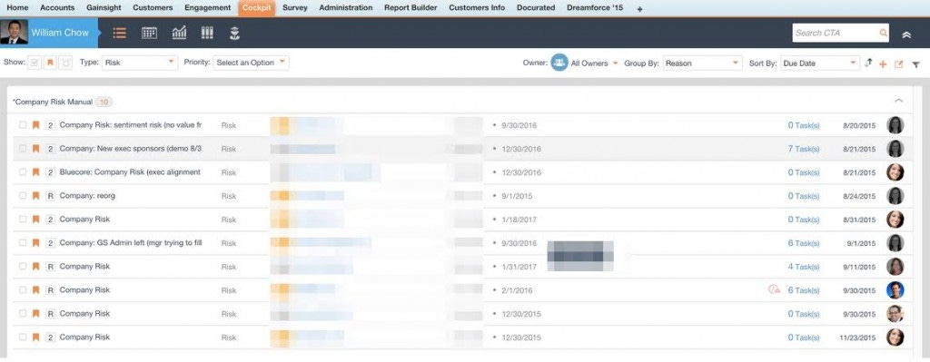Image resolution: width=930 pixels, height=362 pixels.
Task: Open the Dreamforce '15 tab
Action: click(x=595, y=8)
